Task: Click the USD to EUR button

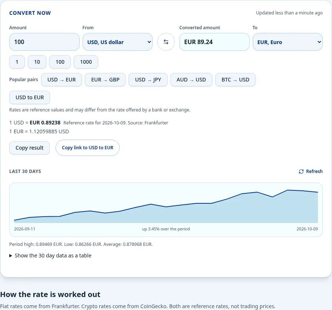Action: 30,97
